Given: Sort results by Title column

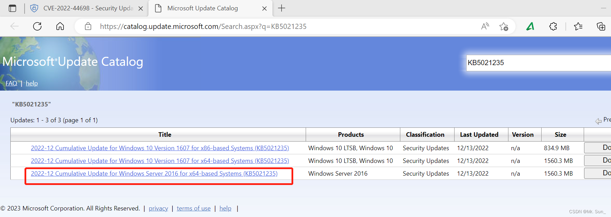Looking at the screenshot, I should coord(165,135).
